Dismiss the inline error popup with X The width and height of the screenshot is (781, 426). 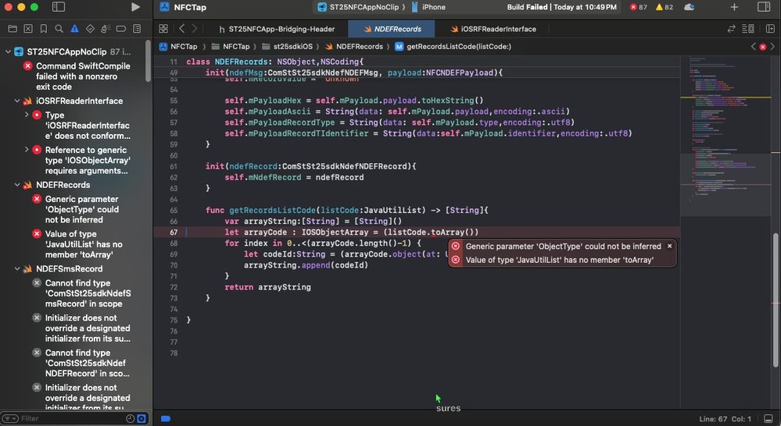coord(669,246)
